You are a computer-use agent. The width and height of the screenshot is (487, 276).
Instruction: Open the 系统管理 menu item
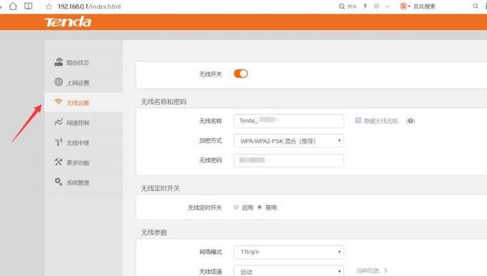[x=84, y=183]
